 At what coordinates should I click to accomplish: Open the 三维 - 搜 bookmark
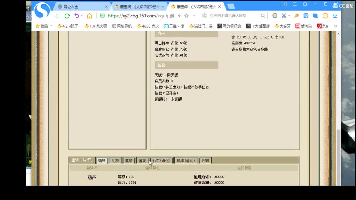coord(174,26)
